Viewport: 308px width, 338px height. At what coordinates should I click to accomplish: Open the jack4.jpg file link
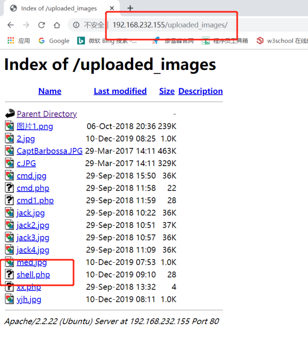point(33,250)
